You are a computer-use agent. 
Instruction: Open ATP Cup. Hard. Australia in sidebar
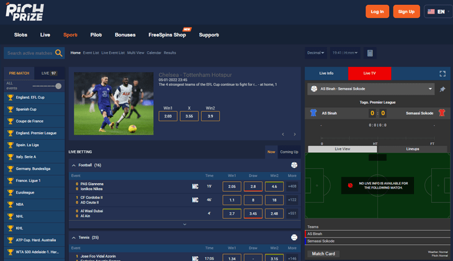(x=34, y=240)
